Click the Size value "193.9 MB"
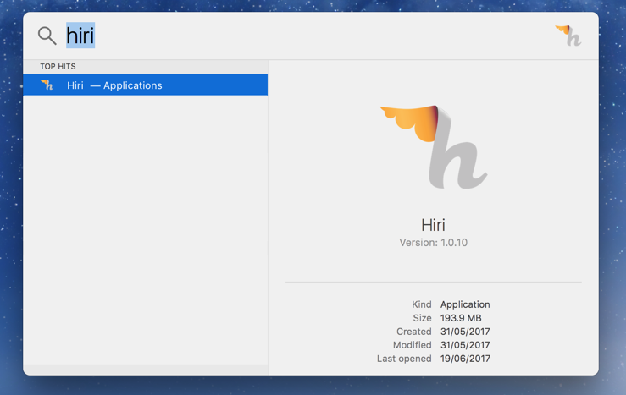 point(461,318)
